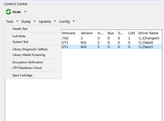164x121 pixels.
Task: Open the Dump menu
Action: (26, 22)
